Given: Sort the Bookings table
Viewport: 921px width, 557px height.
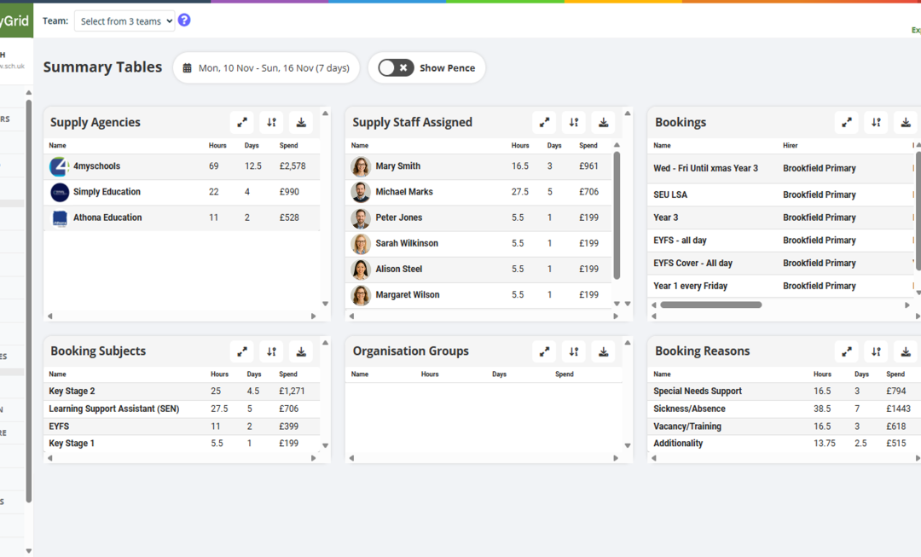Looking at the screenshot, I should click(876, 123).
